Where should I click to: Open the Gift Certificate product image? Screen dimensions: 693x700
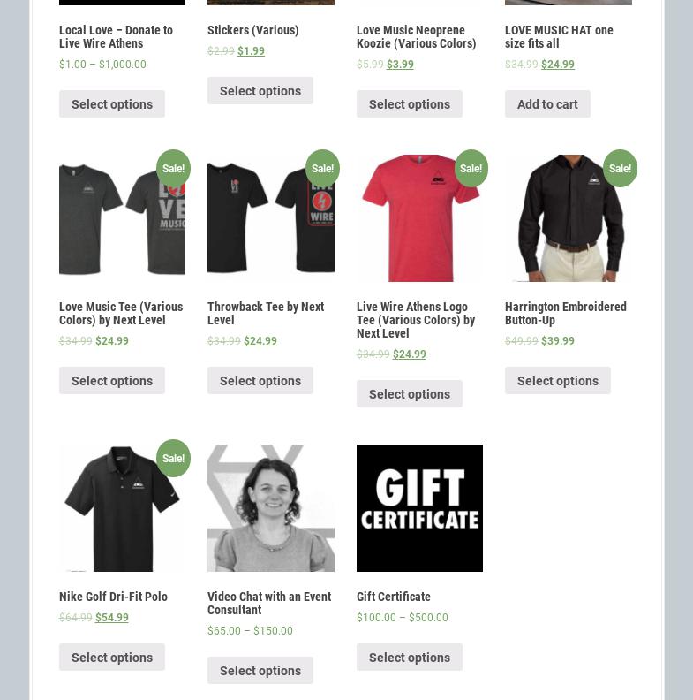tap(419, 508)
